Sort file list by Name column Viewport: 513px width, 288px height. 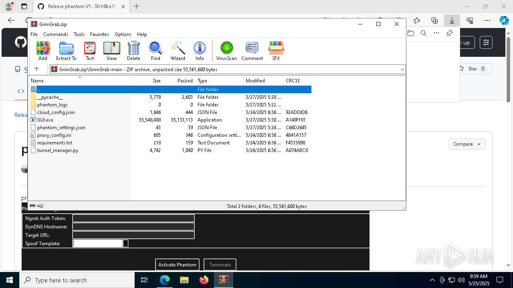[80, 81]
